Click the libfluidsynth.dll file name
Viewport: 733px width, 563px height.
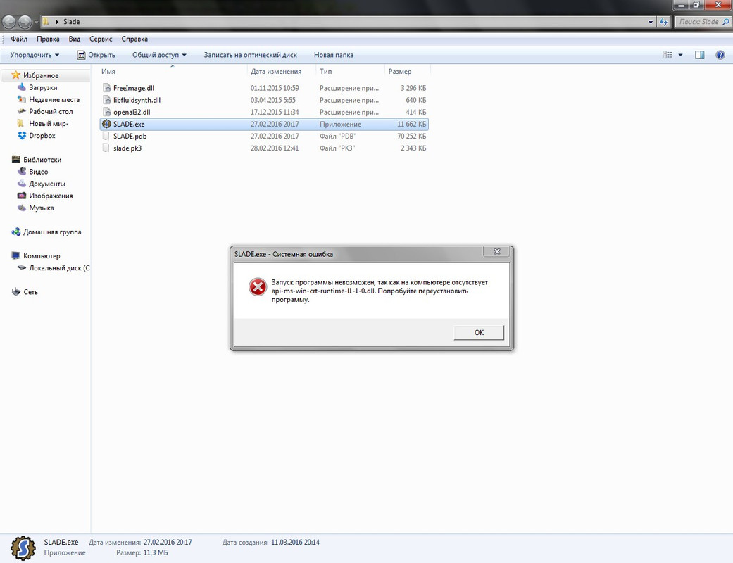(x=137, y=100)
